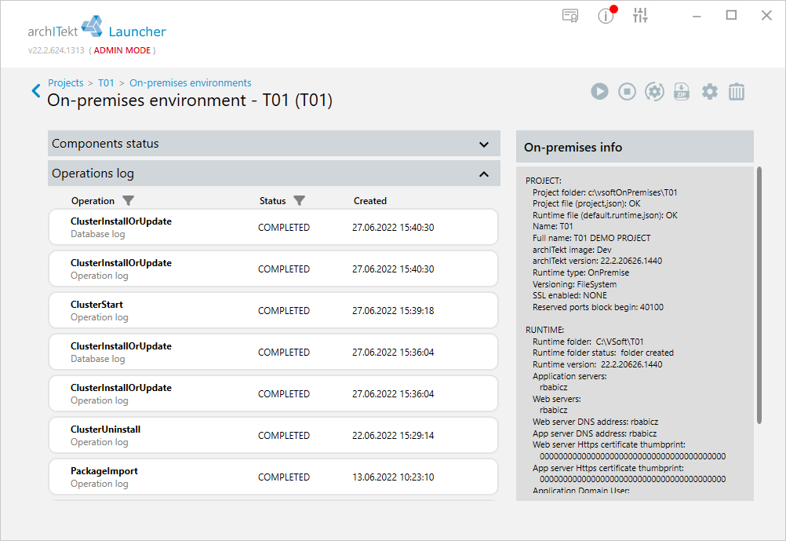Click the install or update gear-with-arrows icon

click(x=654, y=91)
